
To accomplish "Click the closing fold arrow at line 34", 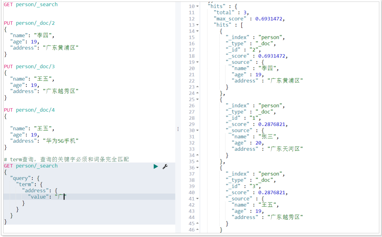I will pos(197,155).
